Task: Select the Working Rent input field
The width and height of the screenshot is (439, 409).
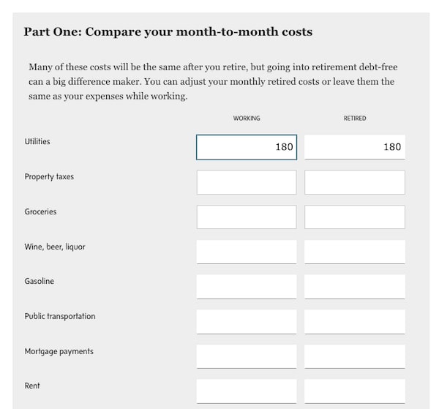Action: coord(246,391)
